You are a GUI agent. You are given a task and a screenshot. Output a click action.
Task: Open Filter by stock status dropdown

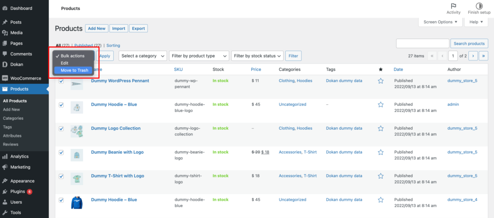tap(257, 56)
